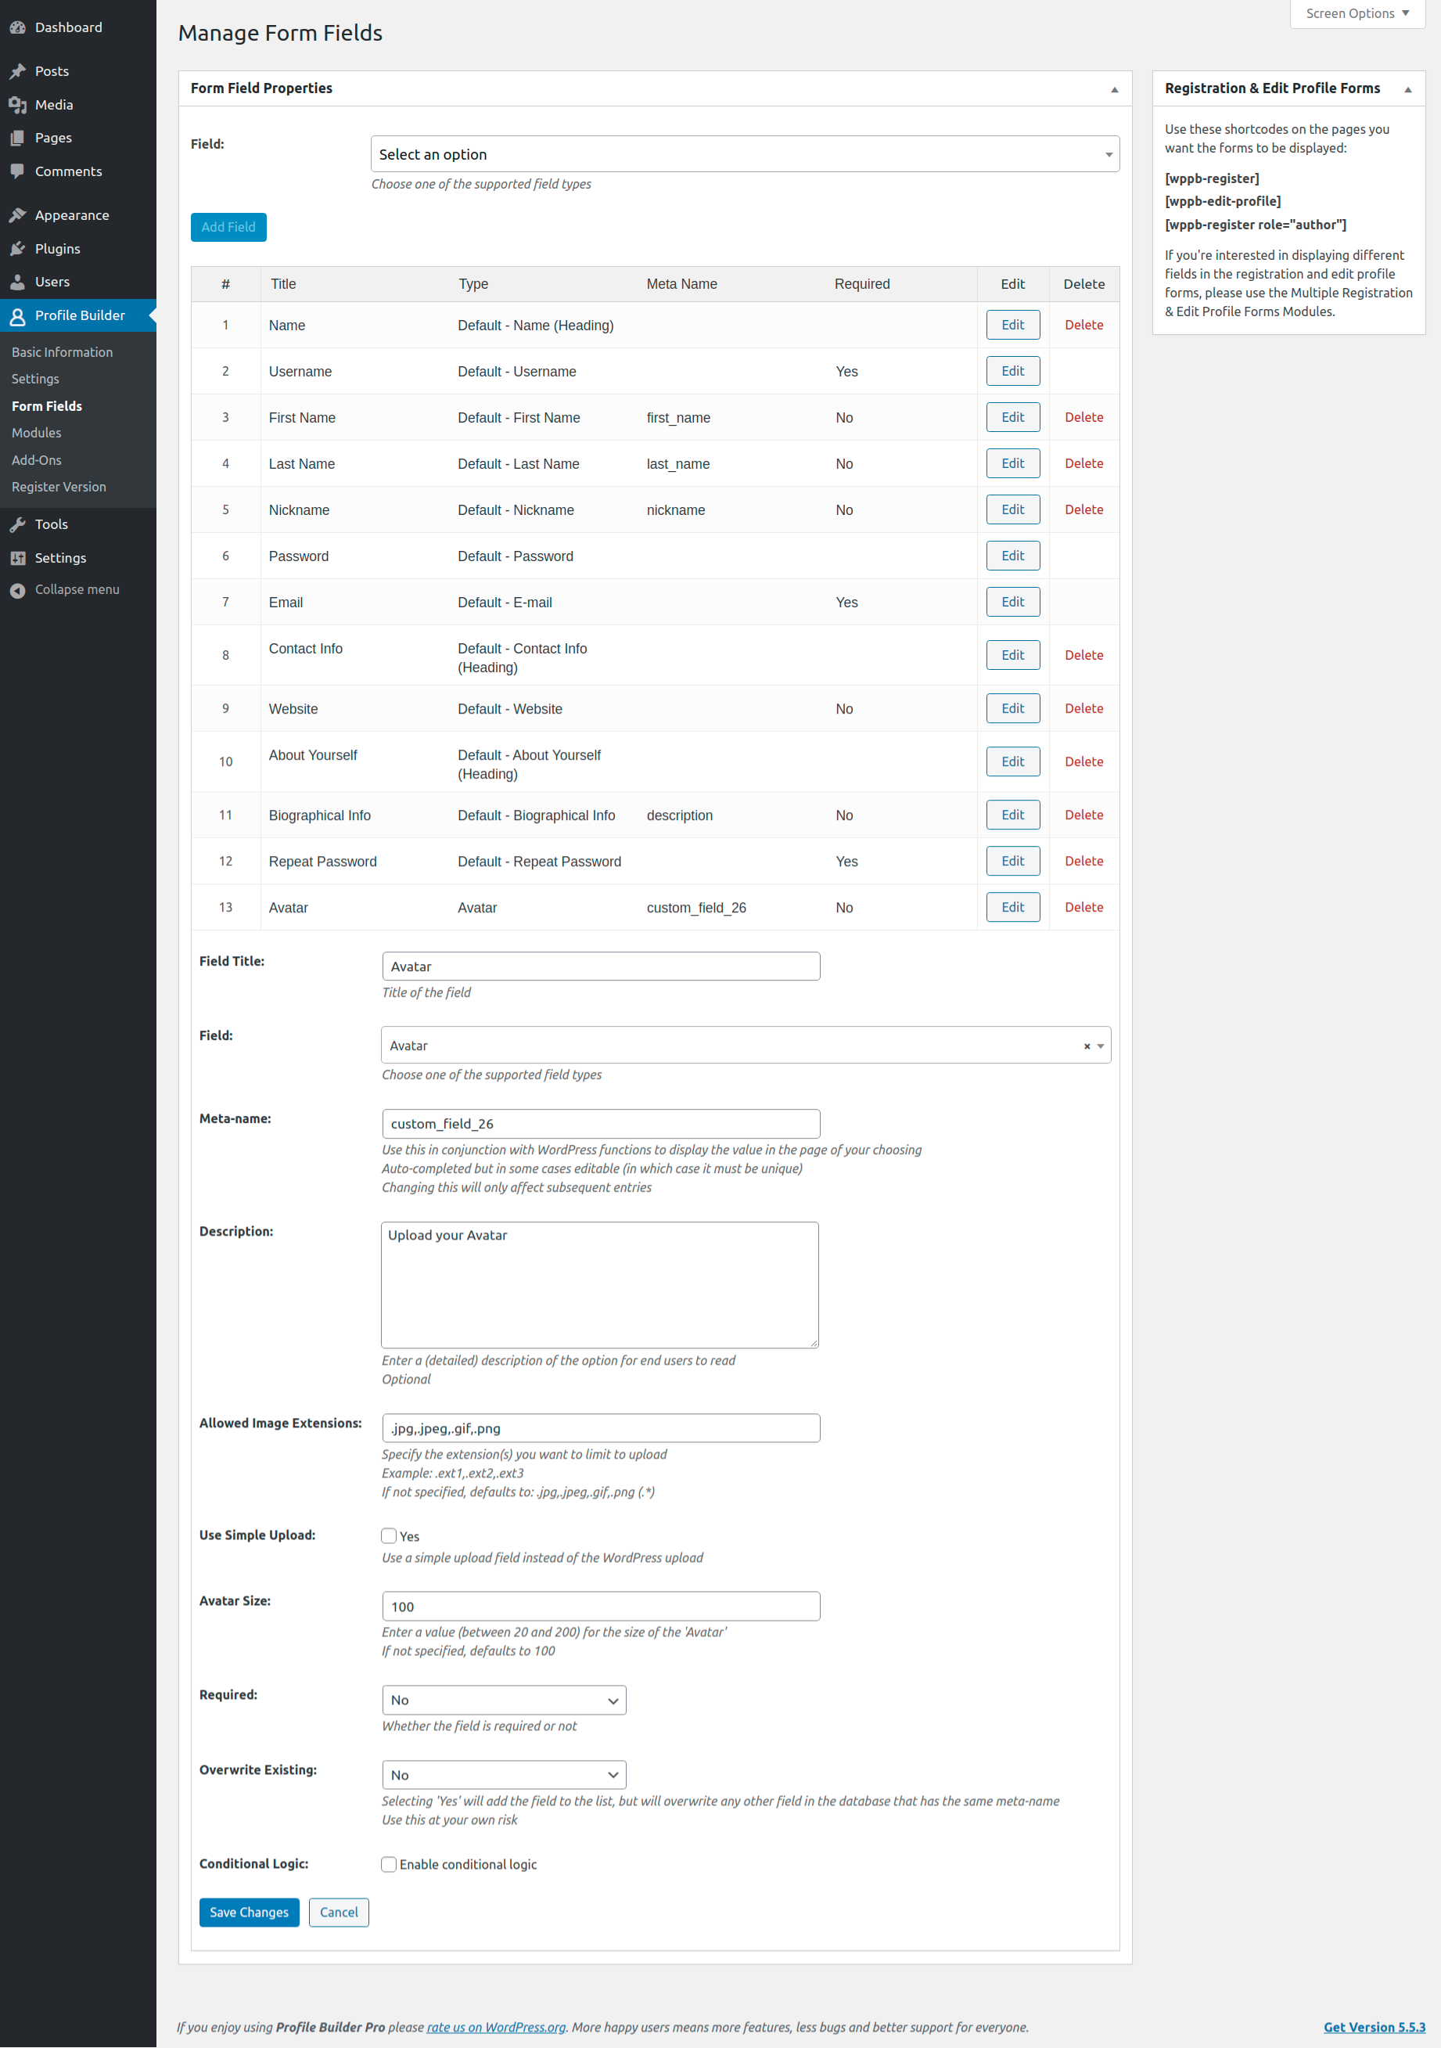
Task: Clear the Avatar field type selection
Action: tap(1087, 1046)
